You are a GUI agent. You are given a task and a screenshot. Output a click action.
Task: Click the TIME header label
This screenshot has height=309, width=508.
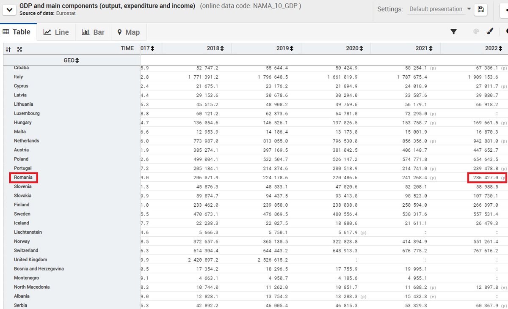click(127, 48)
